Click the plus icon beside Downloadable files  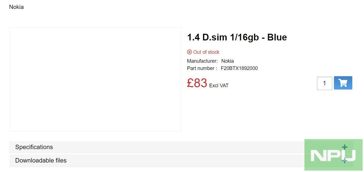345,161
